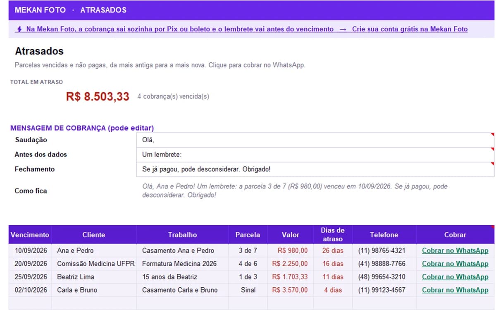Select overdue cell '26 dias'
The height and width of the screenshot is (310, 496).
[333, 250]
